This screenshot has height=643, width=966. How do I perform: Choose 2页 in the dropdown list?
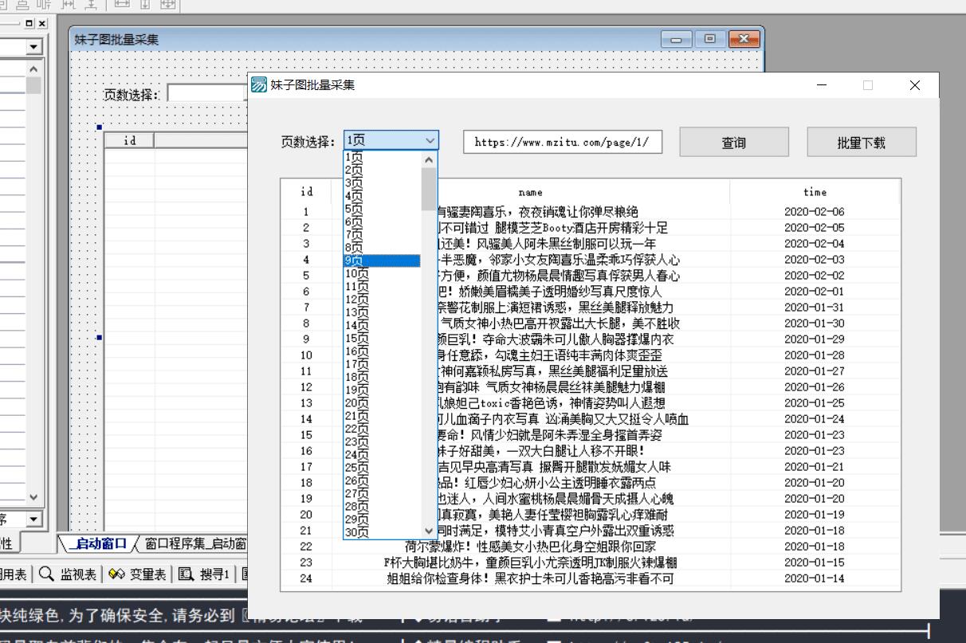tap(382, 170)
